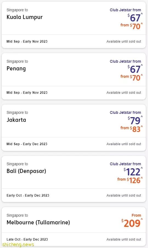This screenshot has width=148, height=248.
Task: Click the Mid Sep - Early Nov 2023 Kuala Lumpur dates
Action: (27, 42)
